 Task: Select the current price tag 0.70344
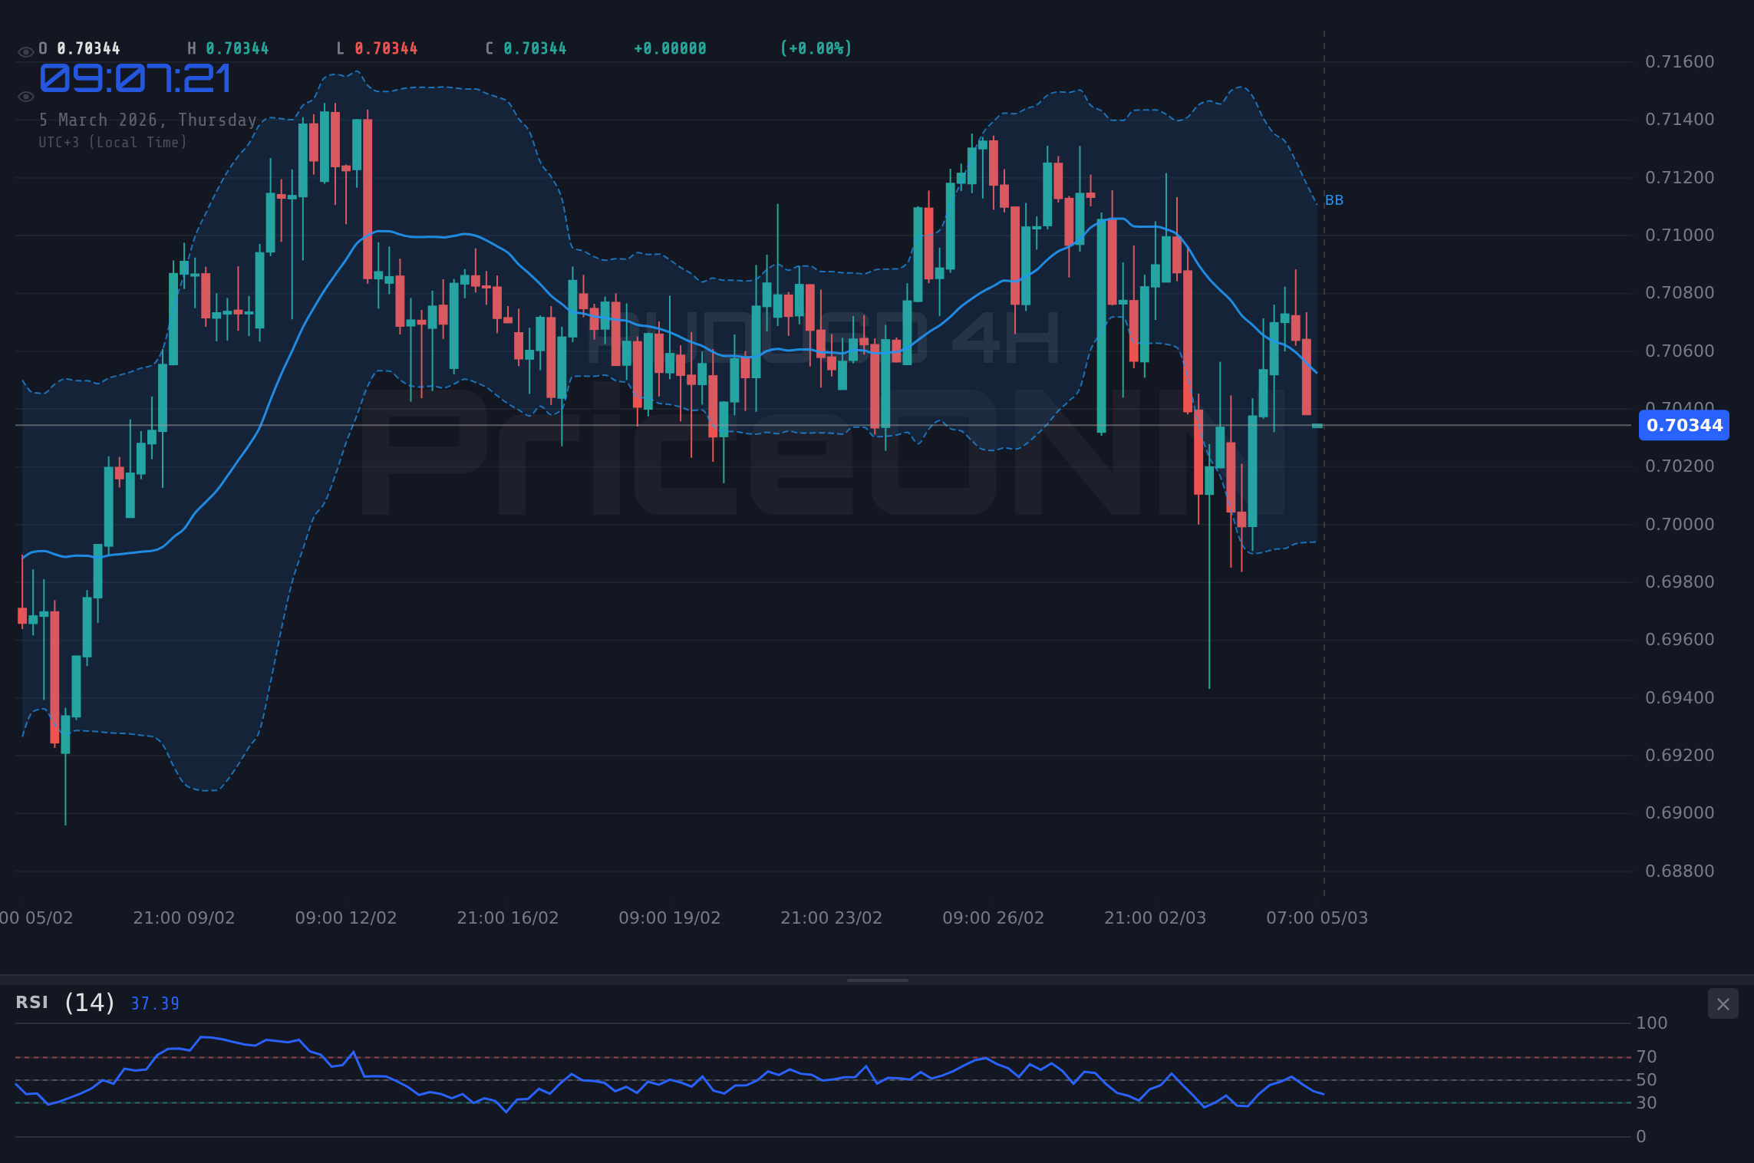pos(1683,426)
